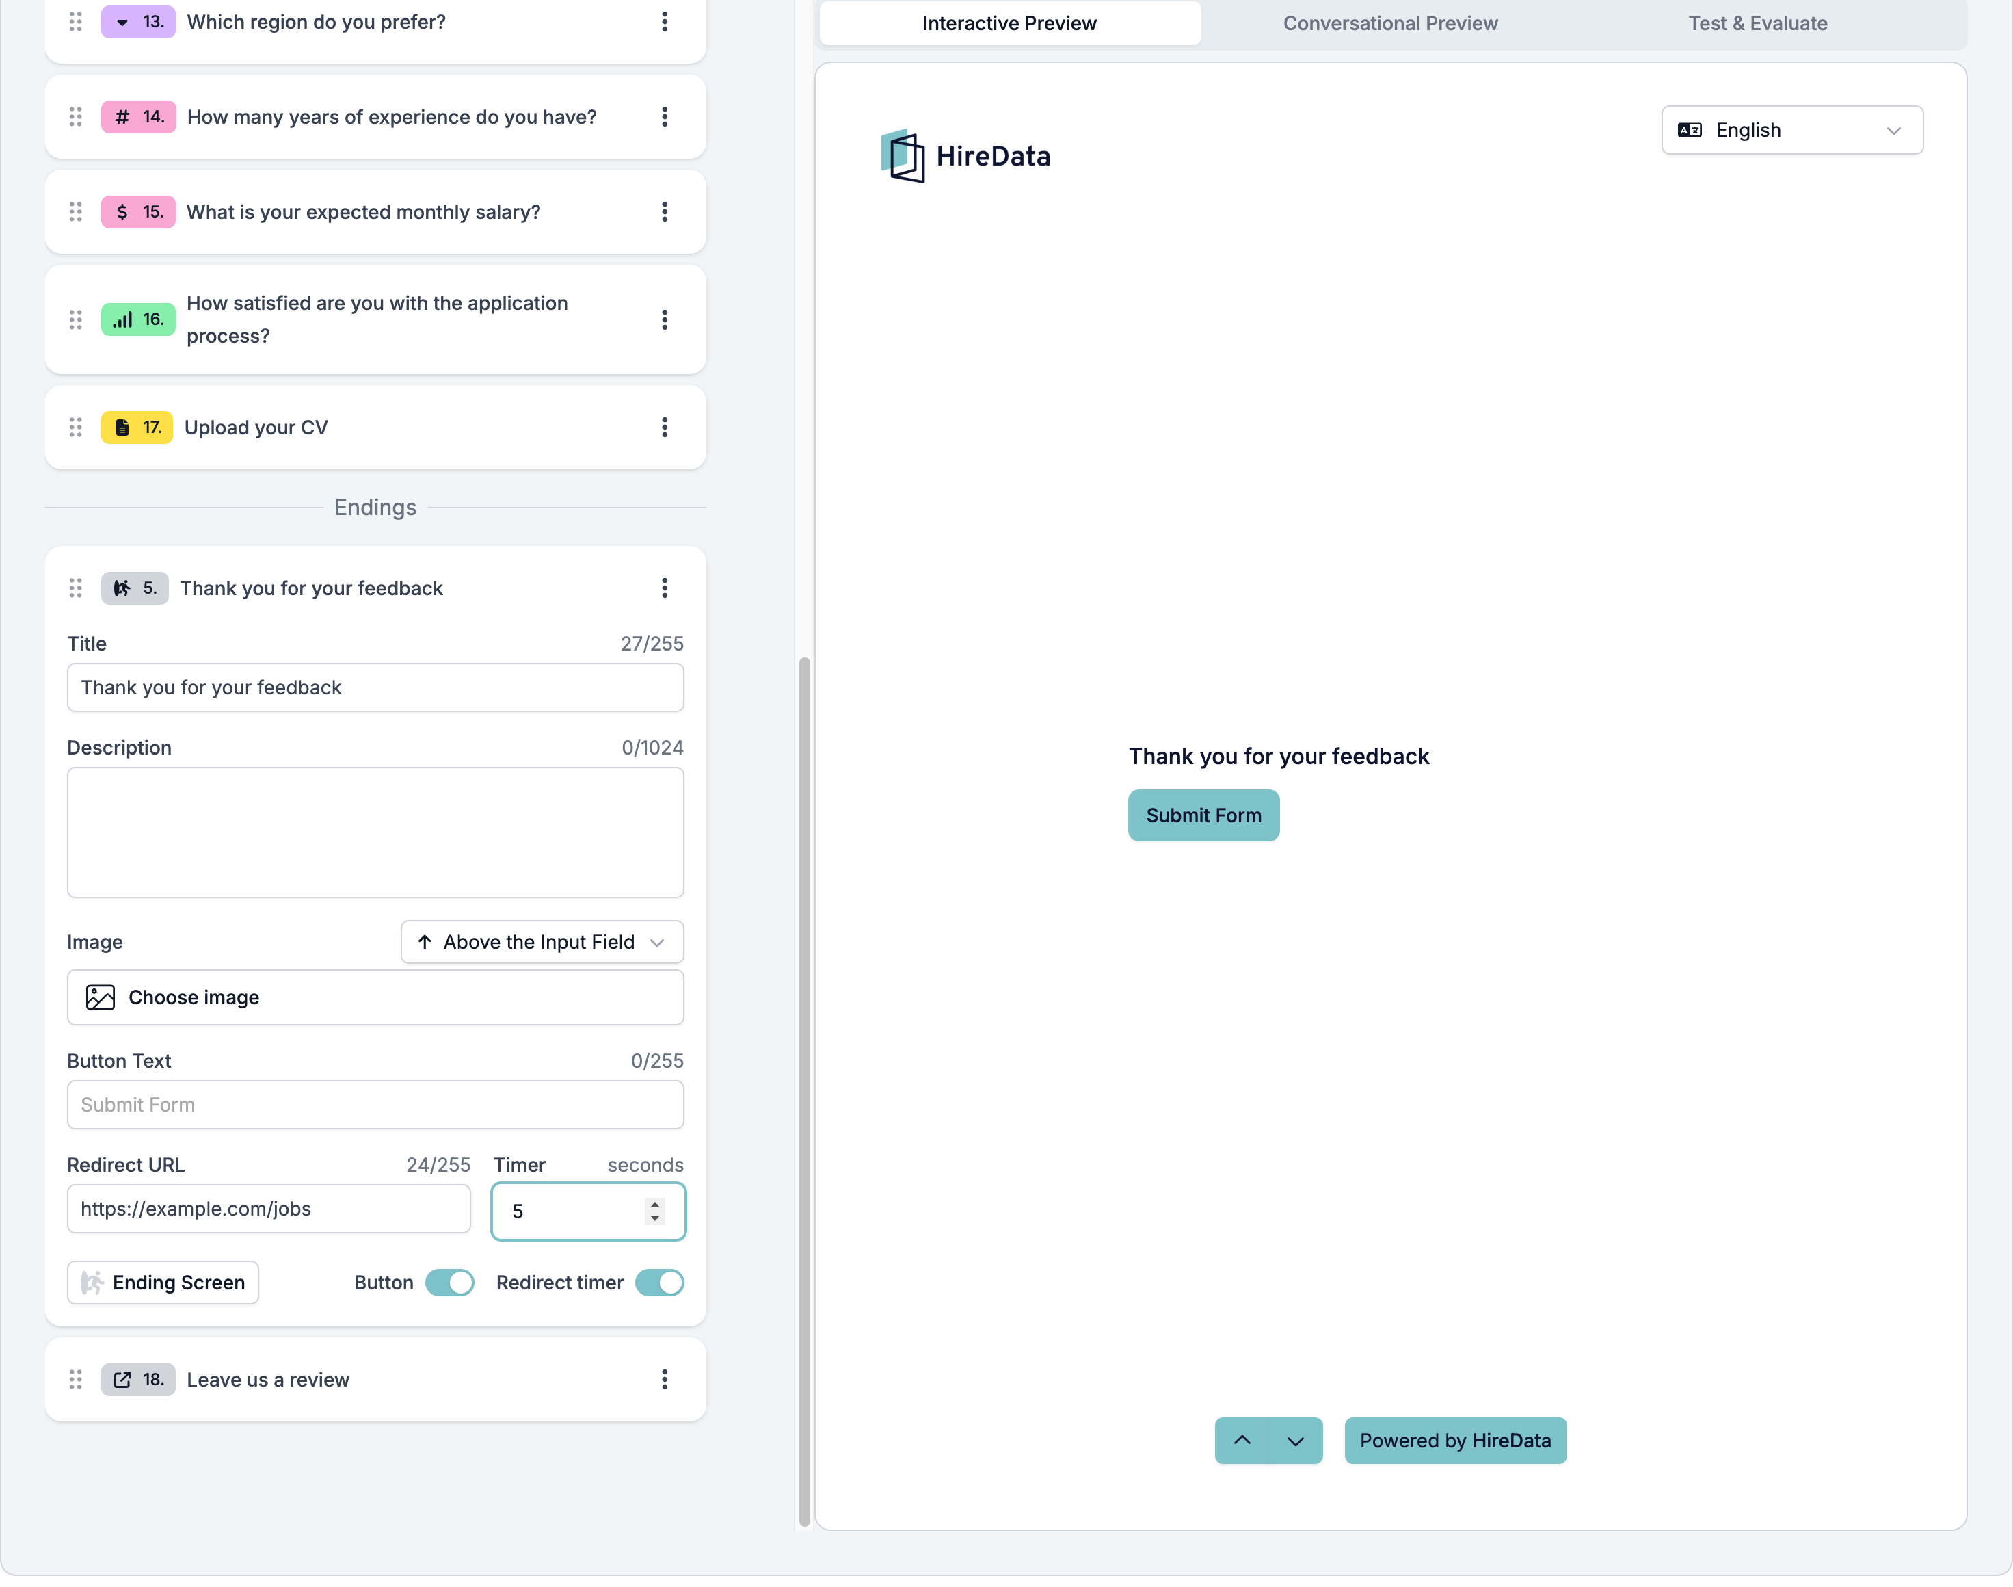Grab drag handle of Leave us a review
Viewport: 2013px width, 1587px height.
point(76,1380)
